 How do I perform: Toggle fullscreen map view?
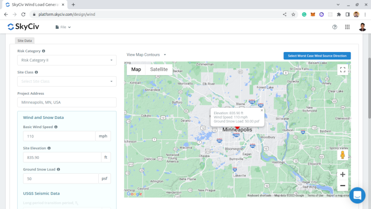click(343, 70)
